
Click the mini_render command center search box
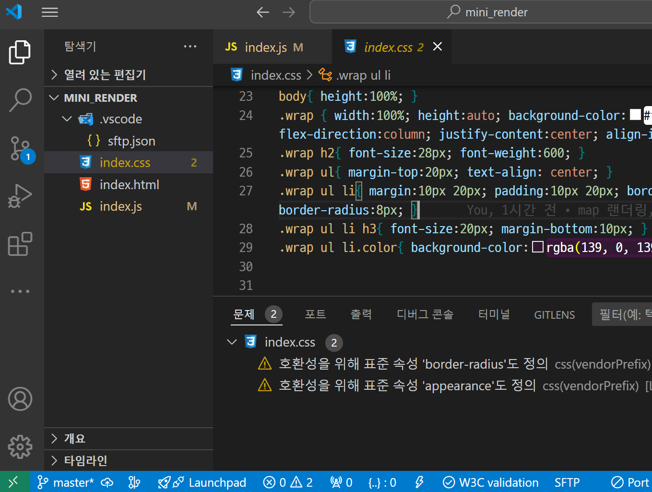coord(481,12)
